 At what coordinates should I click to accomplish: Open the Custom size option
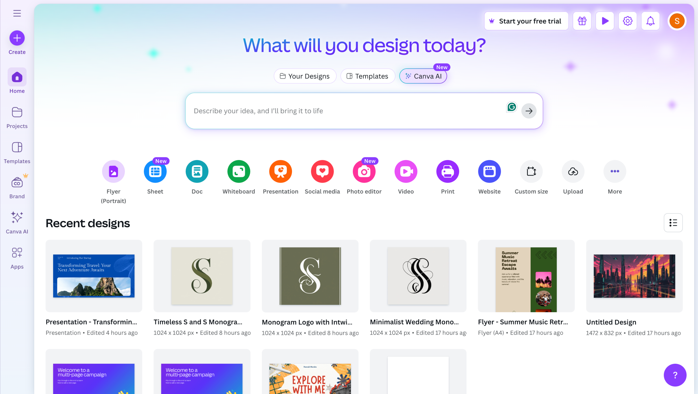pos(531,172)
